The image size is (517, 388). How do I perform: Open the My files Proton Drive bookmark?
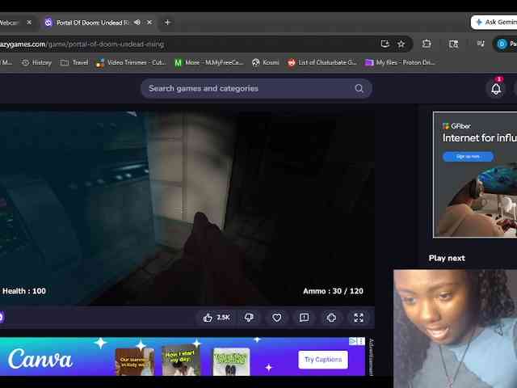click(x=401, y=62)
